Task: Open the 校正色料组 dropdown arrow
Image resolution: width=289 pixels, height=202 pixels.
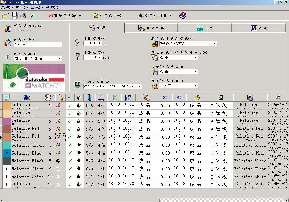Action: point(170,16)
